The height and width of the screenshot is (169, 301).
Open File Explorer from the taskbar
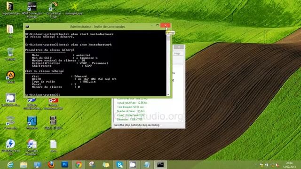tap(24, 165)
